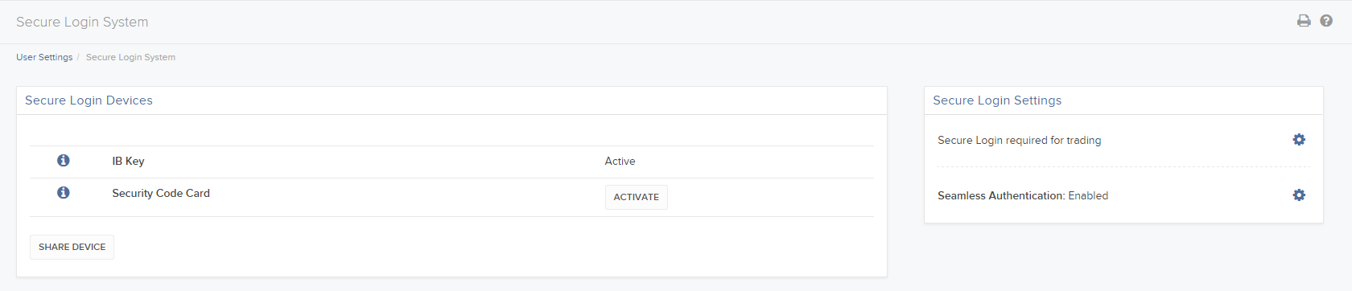Screen dimensions: 1352x291
Task: Click the Secure Login Devices panel header
Action: [x=89, y=100]
